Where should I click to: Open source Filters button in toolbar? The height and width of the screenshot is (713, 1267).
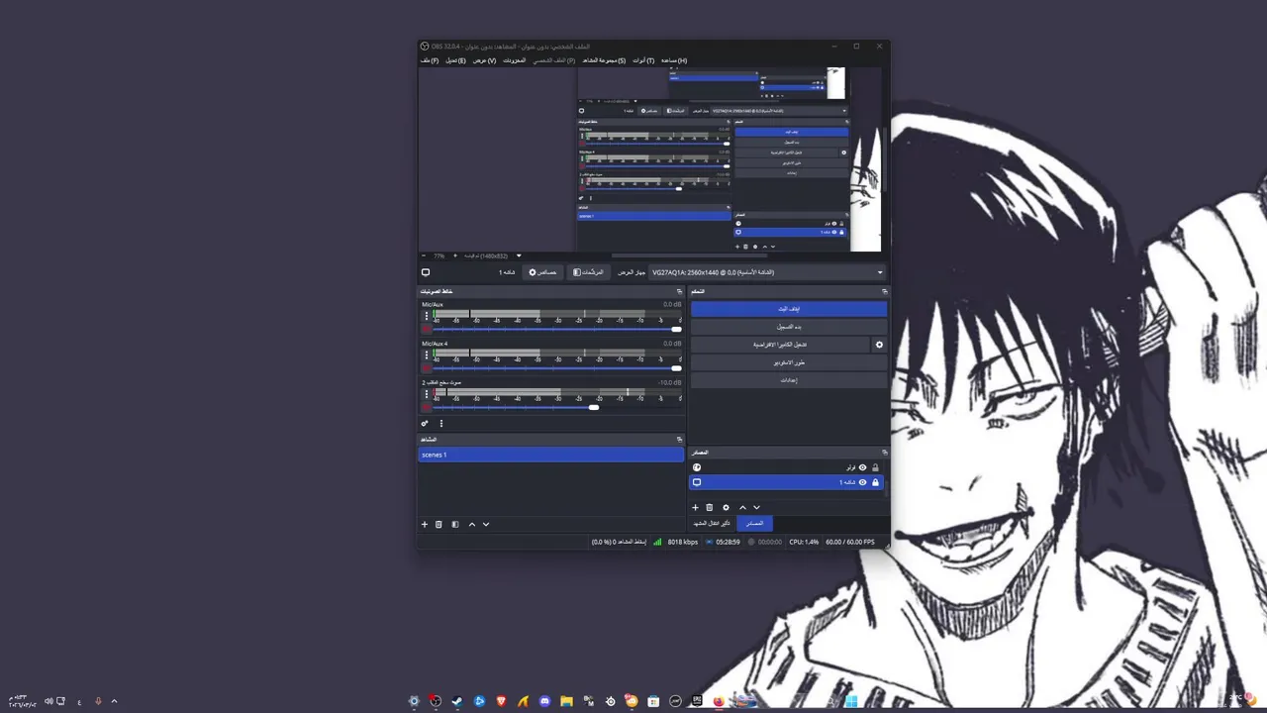coord(589,272)
